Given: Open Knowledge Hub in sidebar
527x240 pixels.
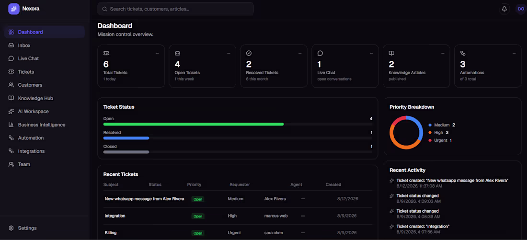Looking at the screenshot, I should [x=45, y=98].
